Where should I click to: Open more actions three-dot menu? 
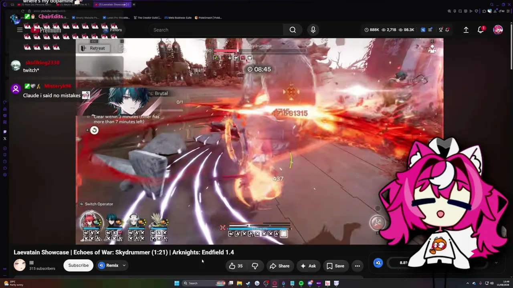(357, 266)
